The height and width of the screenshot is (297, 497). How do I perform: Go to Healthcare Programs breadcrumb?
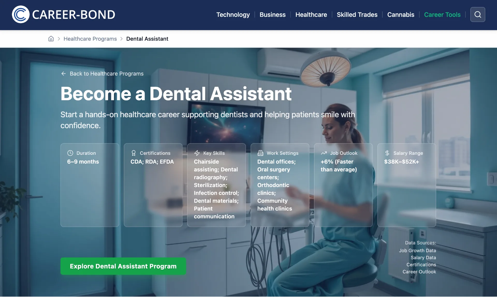click(90, 39)
